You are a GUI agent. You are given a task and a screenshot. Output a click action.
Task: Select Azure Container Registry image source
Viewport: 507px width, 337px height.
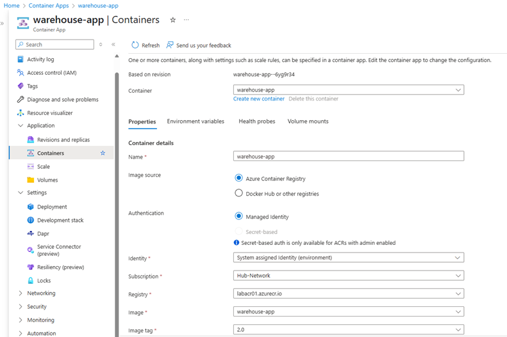coord(238,178)
